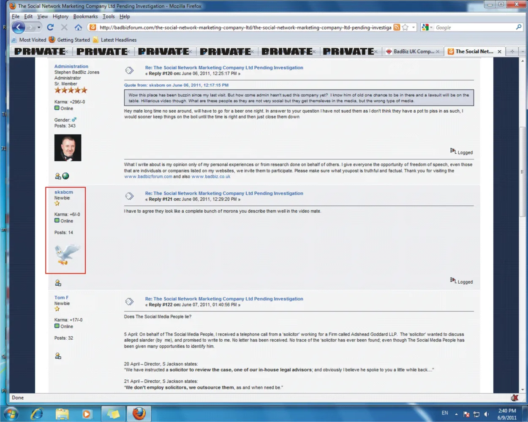This screenshot has height=422, width=528.
Task: Reload the page with the refresh icon
Action: (50, 27)
